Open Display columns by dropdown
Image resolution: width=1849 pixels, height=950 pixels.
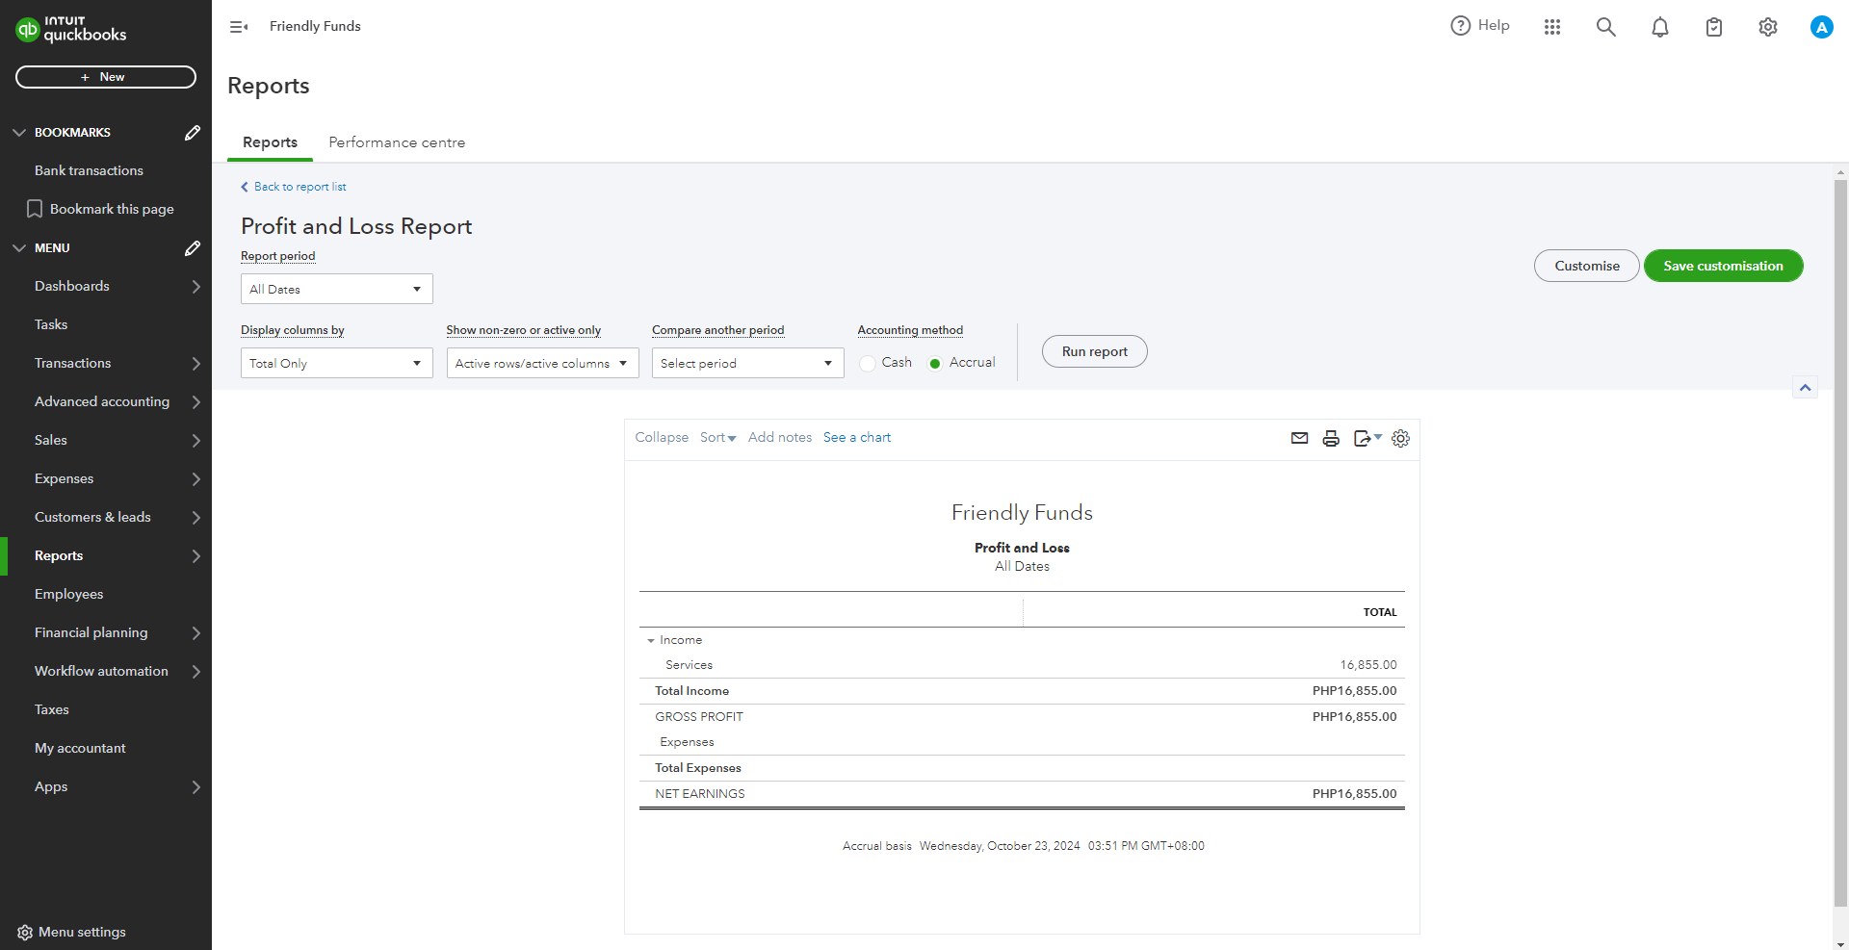(x=336, y=363)
